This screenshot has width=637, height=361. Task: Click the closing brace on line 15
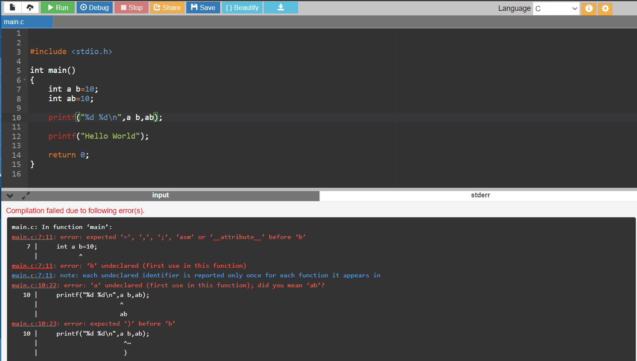[x=32, y=164]
